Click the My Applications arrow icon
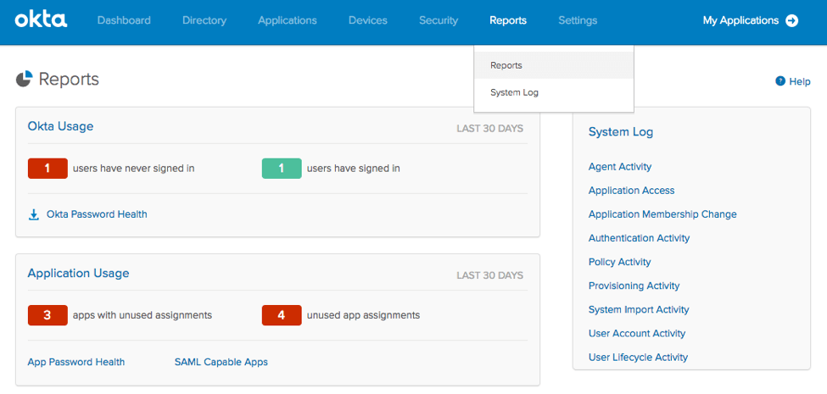The height and width of the screenshot is (394, 827). pos(792,20)
